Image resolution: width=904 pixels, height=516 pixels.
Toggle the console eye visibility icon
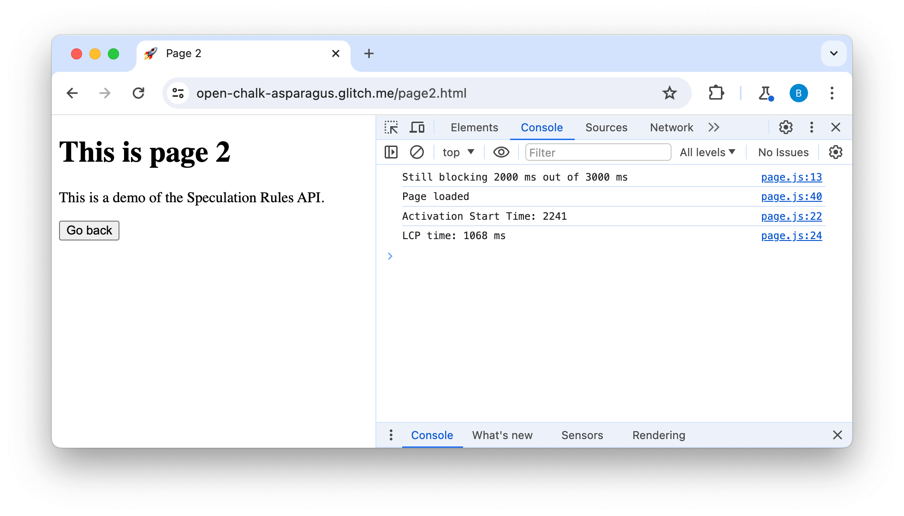(500, 152)
